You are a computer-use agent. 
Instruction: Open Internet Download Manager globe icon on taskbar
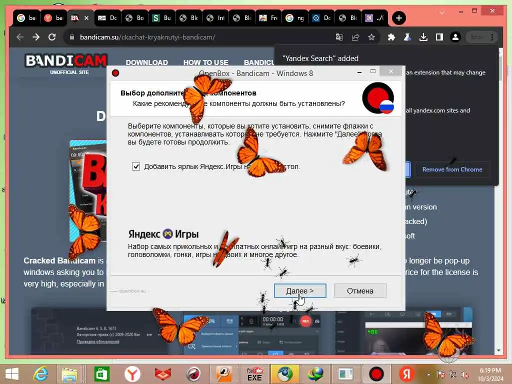pyautogui.click(x=315, y=374)
